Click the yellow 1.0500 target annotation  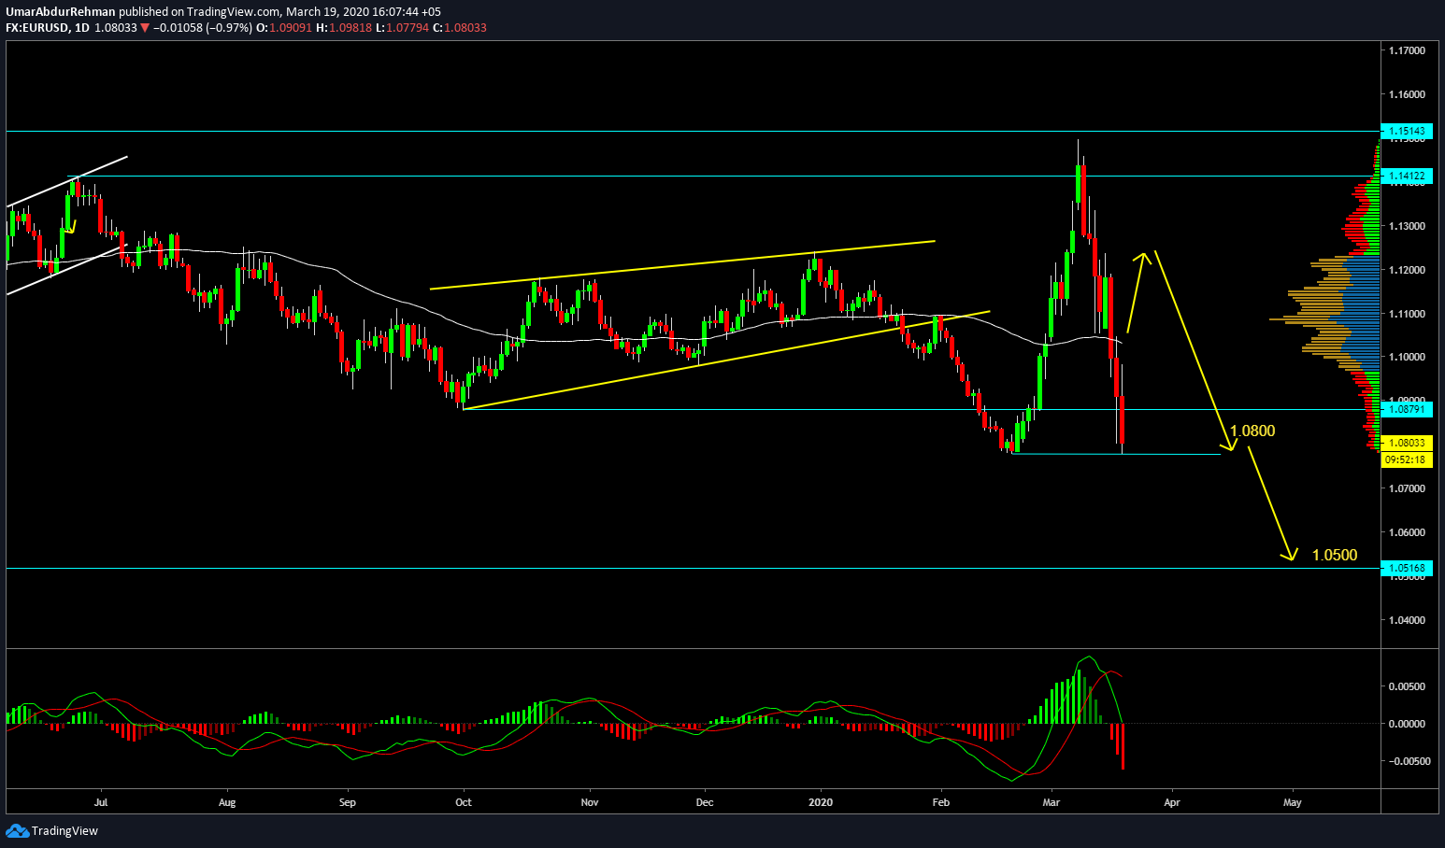pos(1335,555)
